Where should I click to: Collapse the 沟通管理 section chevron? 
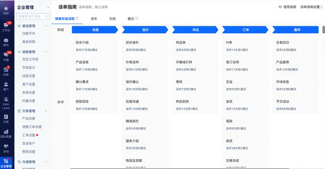[46, 162]
